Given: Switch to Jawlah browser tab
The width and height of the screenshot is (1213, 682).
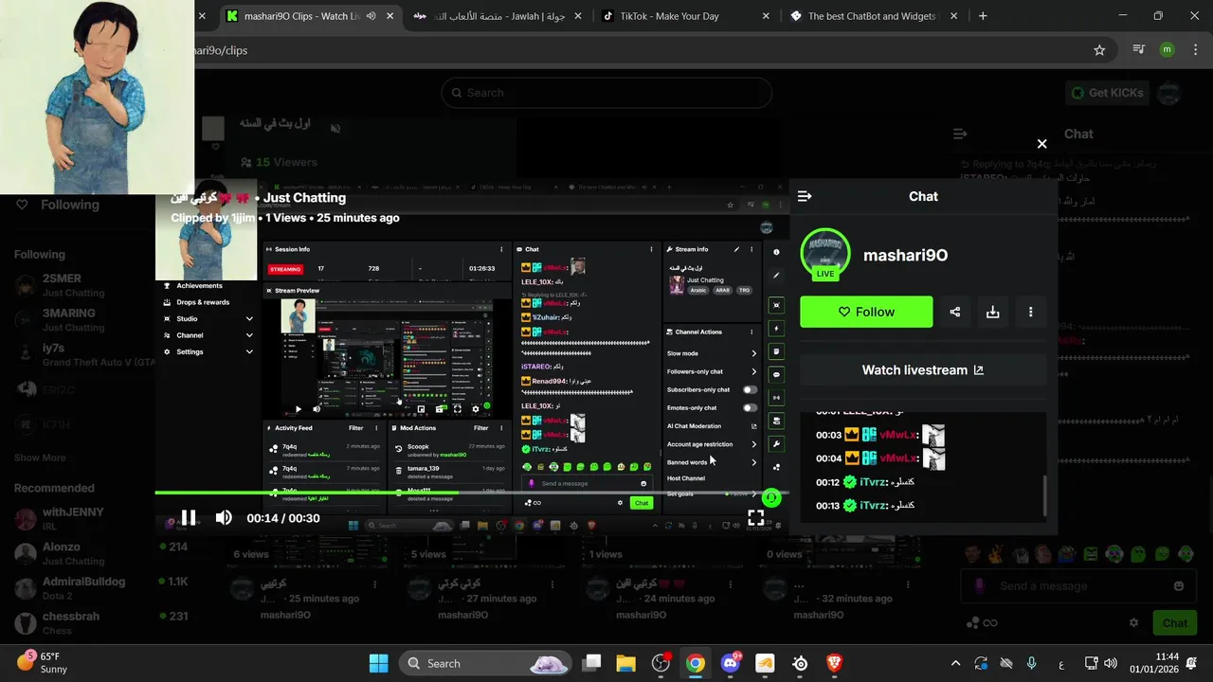Looking at the screenshot, I should coord(497,16).
